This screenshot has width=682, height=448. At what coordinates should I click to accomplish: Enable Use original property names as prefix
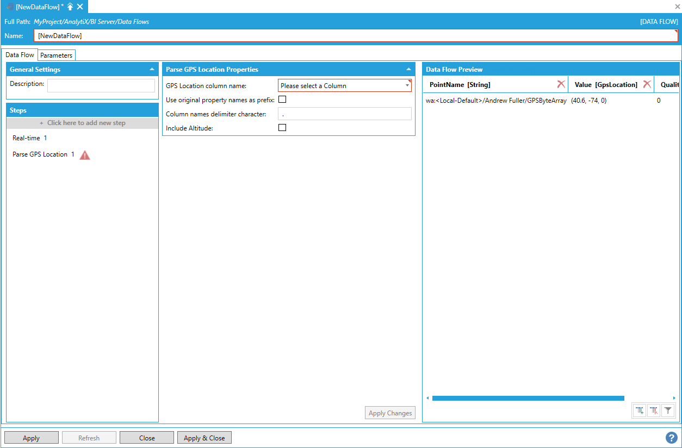282,99
